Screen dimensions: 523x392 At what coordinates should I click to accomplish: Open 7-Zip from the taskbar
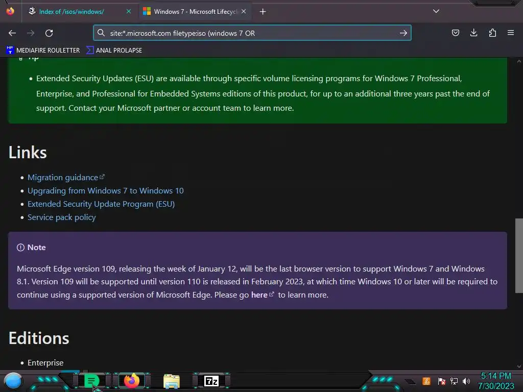click(x=211, y=381)
